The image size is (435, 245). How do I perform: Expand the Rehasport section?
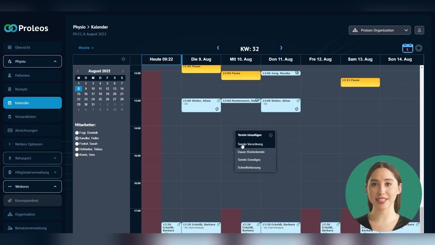[x=33, y=158]
